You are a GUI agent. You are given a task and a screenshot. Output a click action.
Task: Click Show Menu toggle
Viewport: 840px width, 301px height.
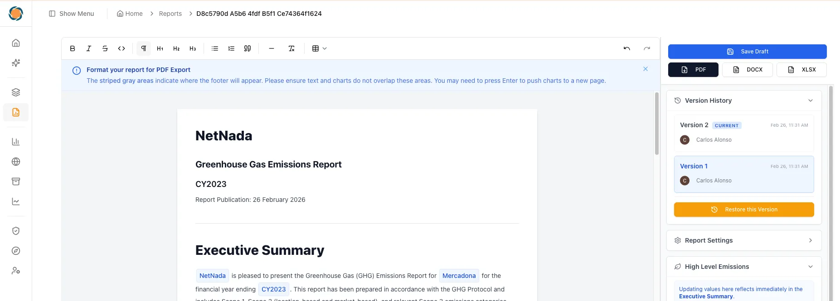click(72, 14)
